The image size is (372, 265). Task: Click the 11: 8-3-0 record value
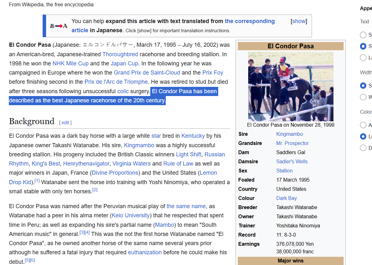[286, 235]
